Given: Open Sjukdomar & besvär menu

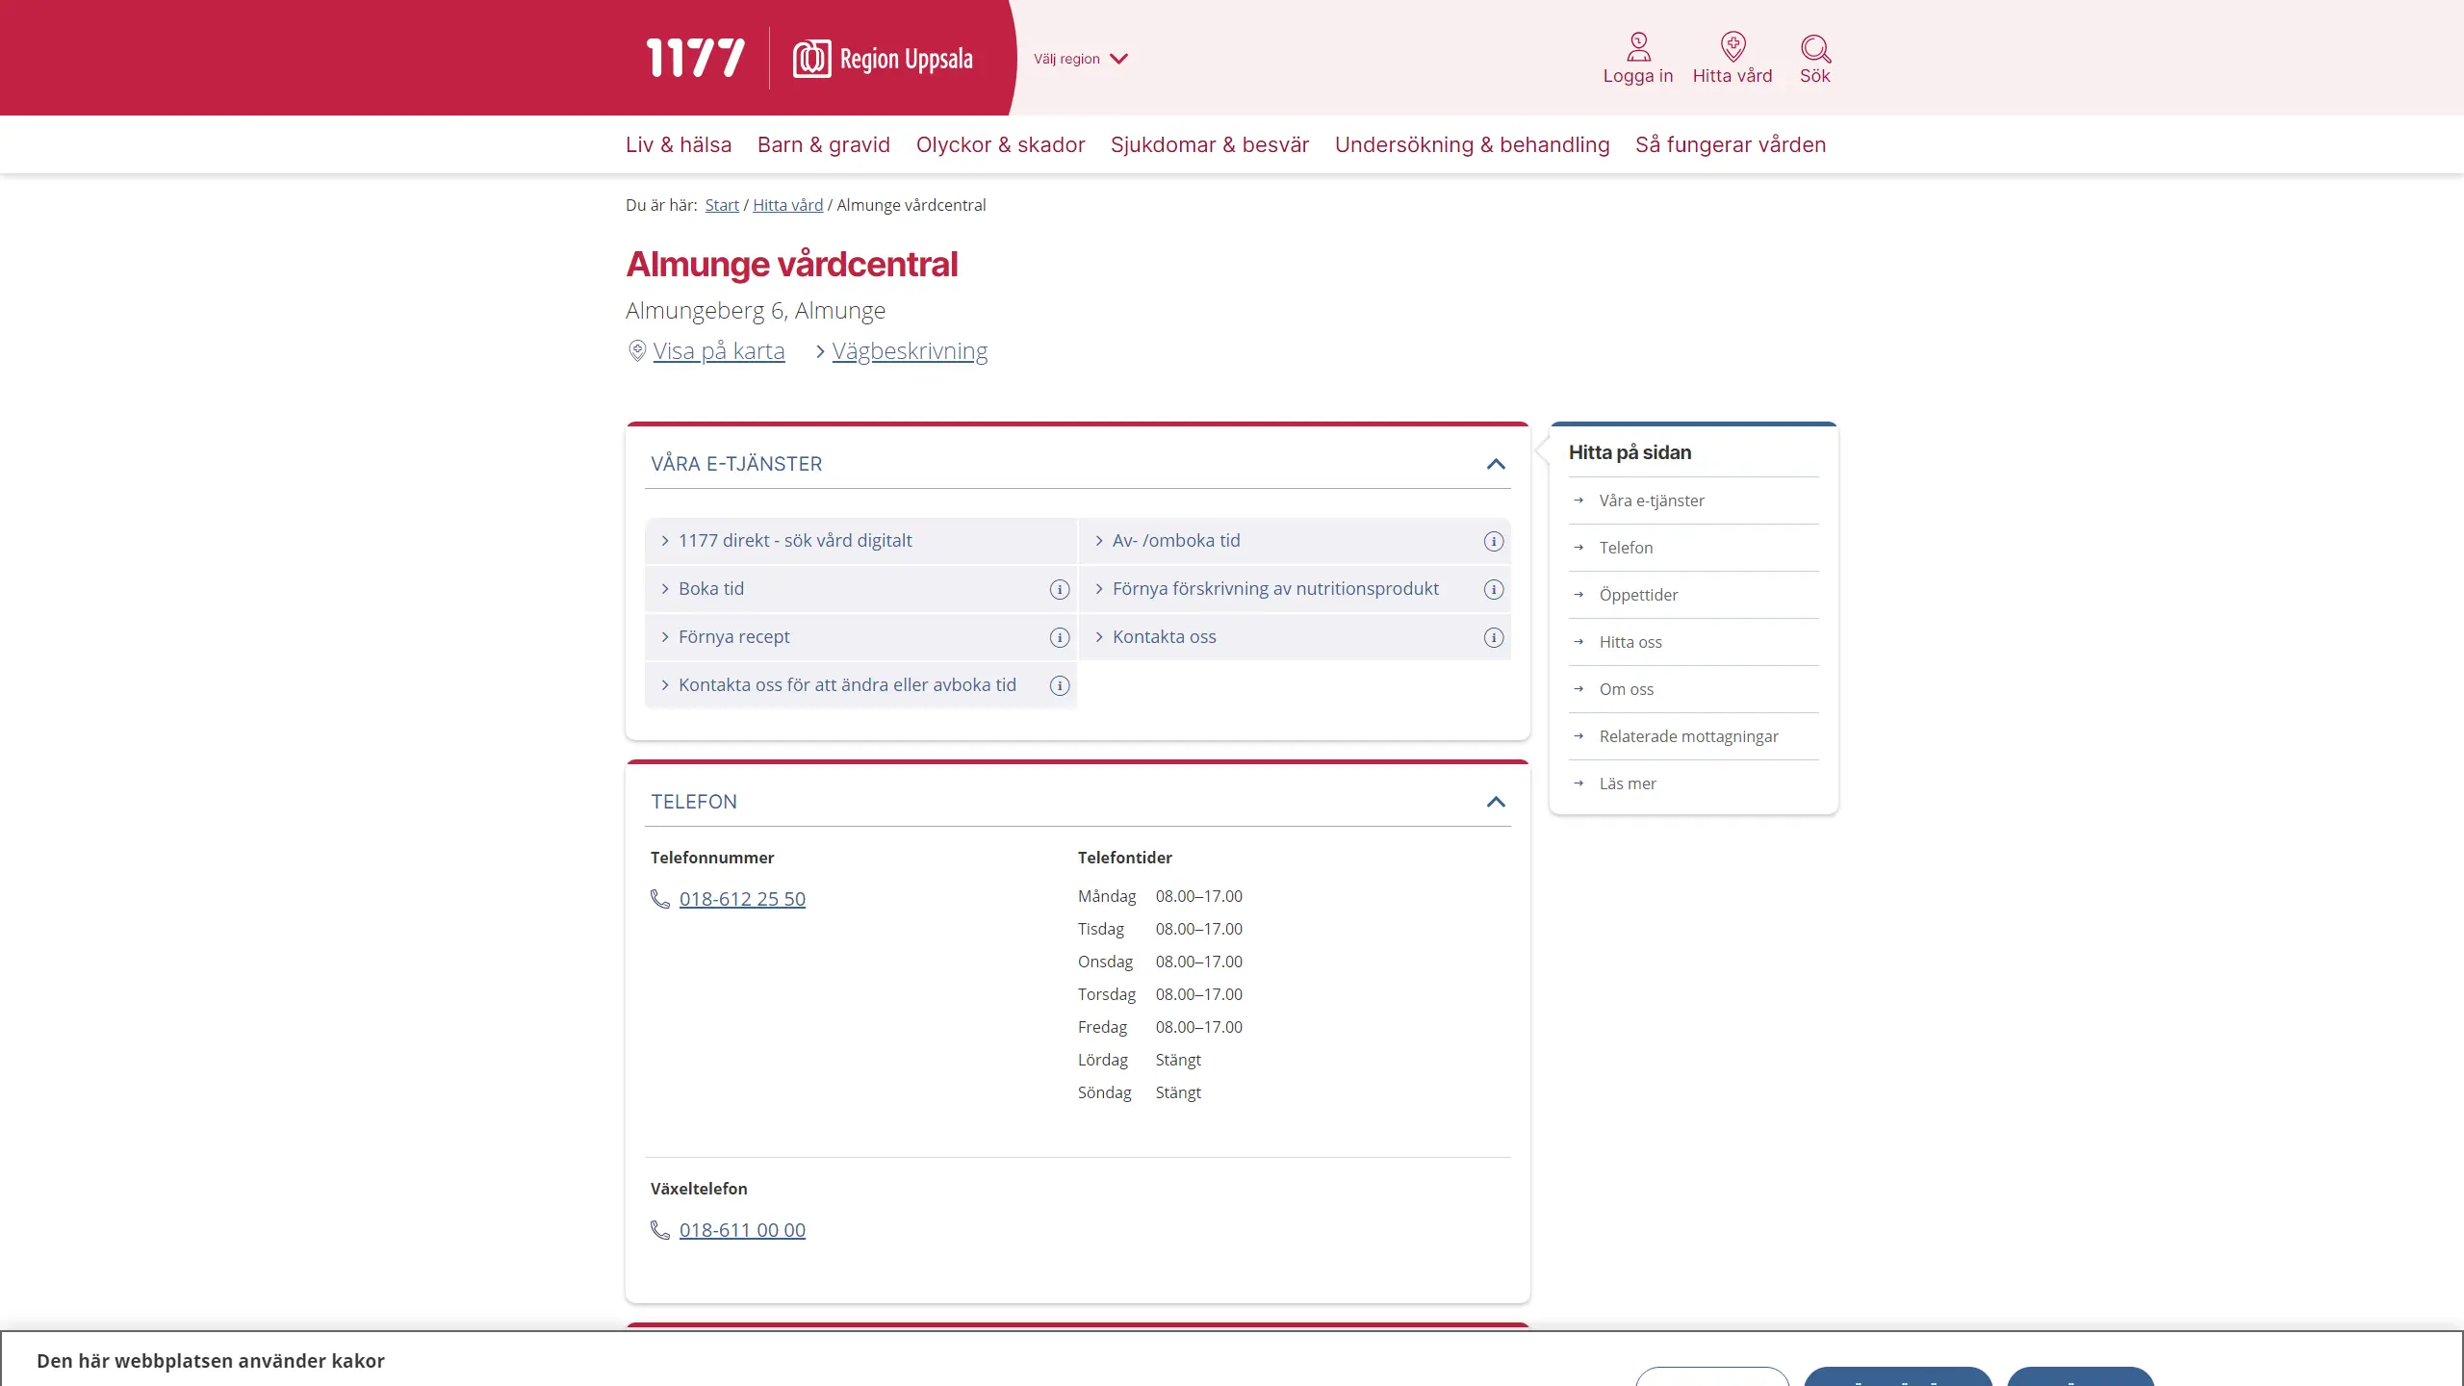Looking at the screenshot, I should (x=1210, y=144).
